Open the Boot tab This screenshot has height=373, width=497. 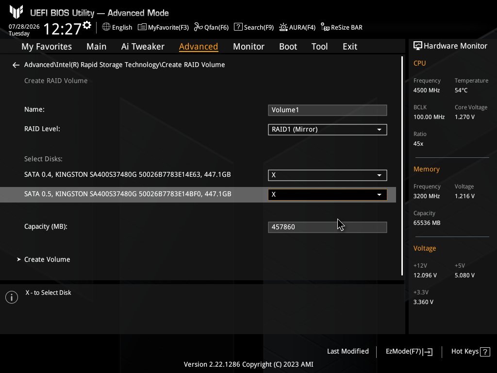[288, 47]
